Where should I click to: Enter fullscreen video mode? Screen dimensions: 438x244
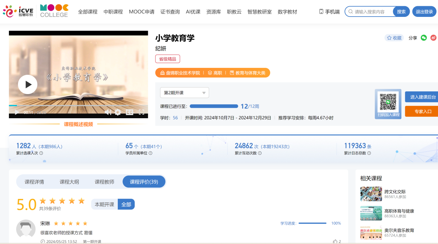point(141,112)
